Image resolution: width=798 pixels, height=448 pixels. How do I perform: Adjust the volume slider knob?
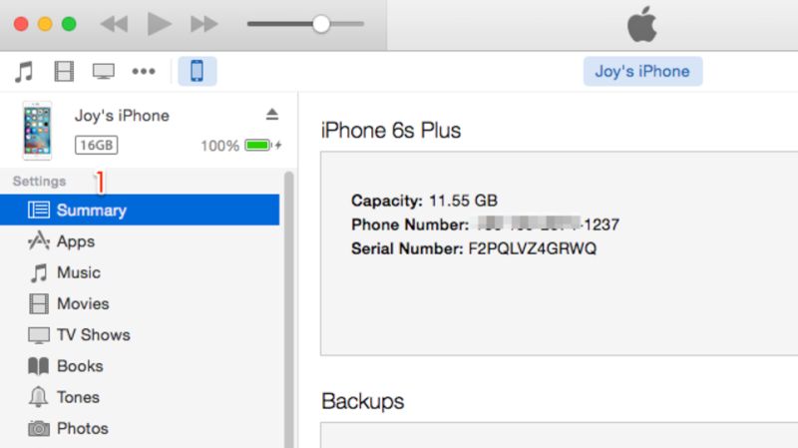pyautogui.click(x=321, y=24)
